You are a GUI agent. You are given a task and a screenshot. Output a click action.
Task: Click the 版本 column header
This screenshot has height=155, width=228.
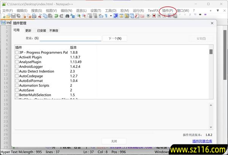pyautogui.click(x=73, y=47)
